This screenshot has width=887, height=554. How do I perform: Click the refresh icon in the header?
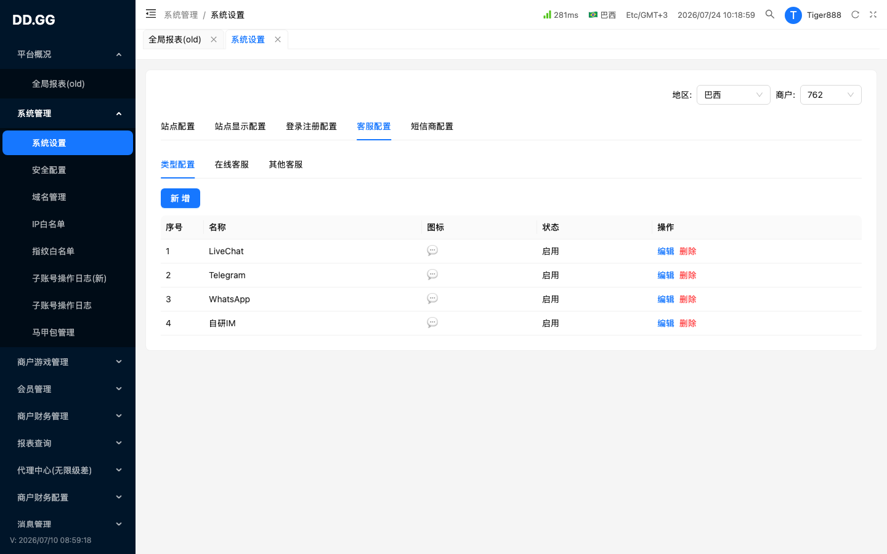(855, 15)
